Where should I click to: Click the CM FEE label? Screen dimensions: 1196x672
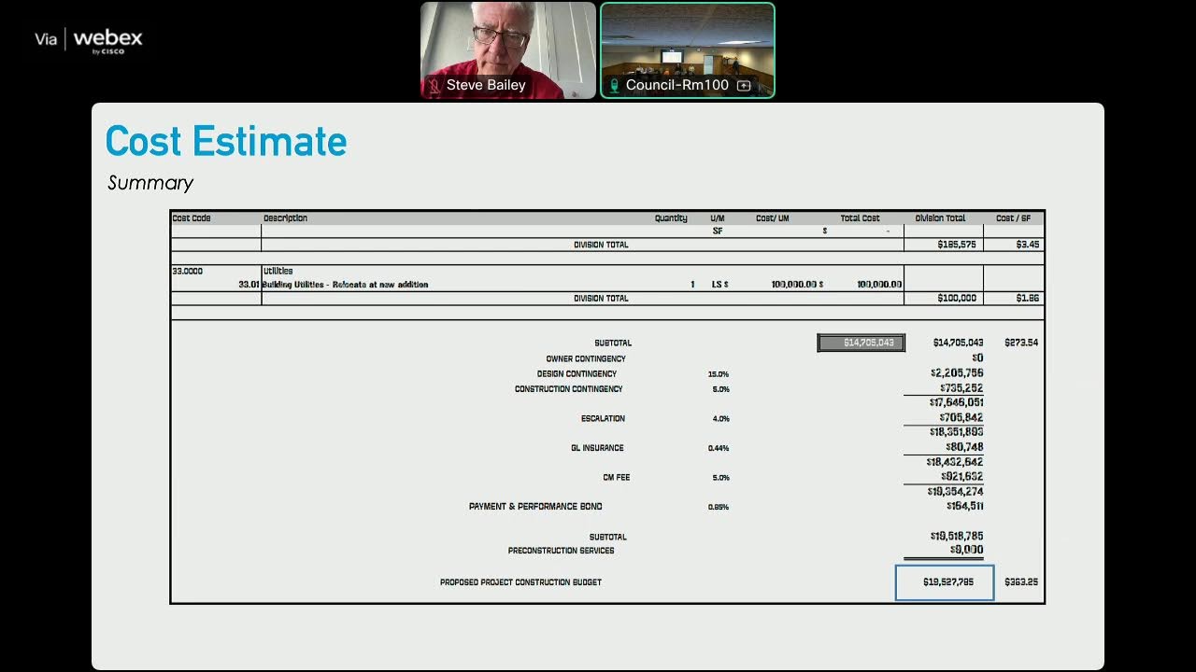(617, 478)
